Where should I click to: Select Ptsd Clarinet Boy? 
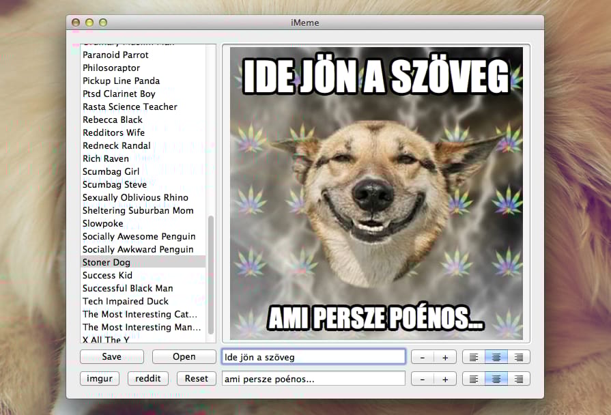[x=143, y=94]
